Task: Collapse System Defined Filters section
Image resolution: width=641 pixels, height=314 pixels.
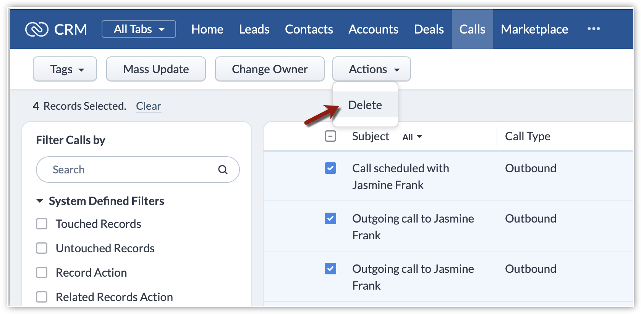Action: [40, 201]
